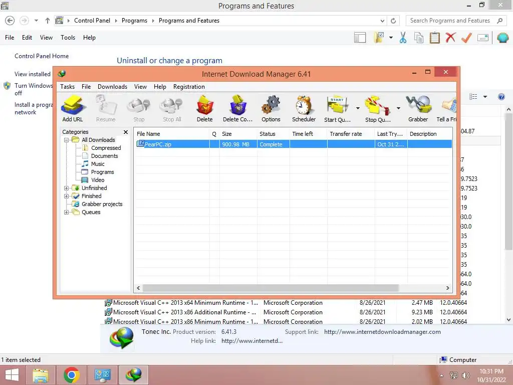Click the orange checkmark icon in Programs and Features
The image size is (513, 385).
466,38
